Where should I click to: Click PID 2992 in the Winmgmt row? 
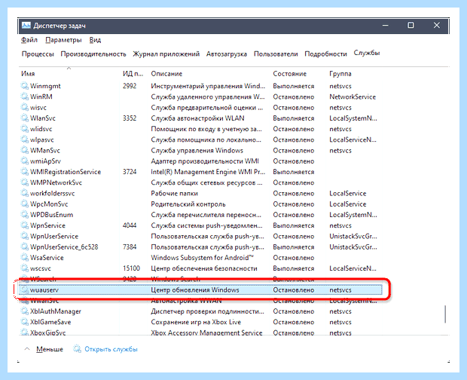[130, 86]
